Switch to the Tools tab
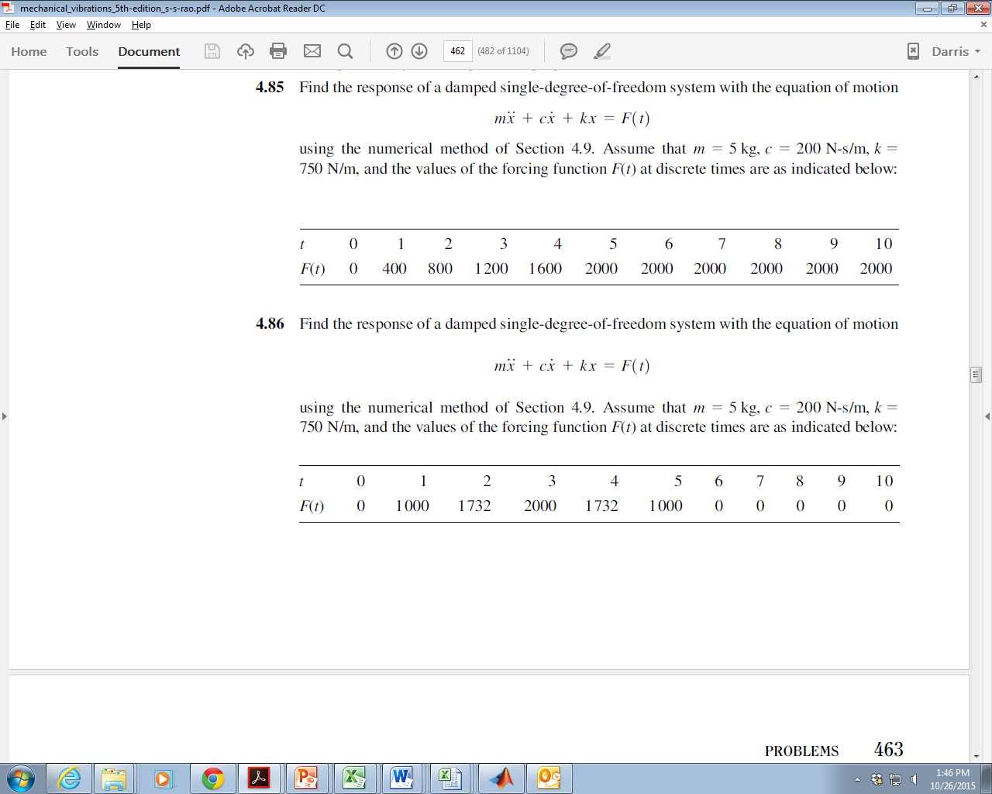The image size is (992, 794). click(x=81, y=51)
